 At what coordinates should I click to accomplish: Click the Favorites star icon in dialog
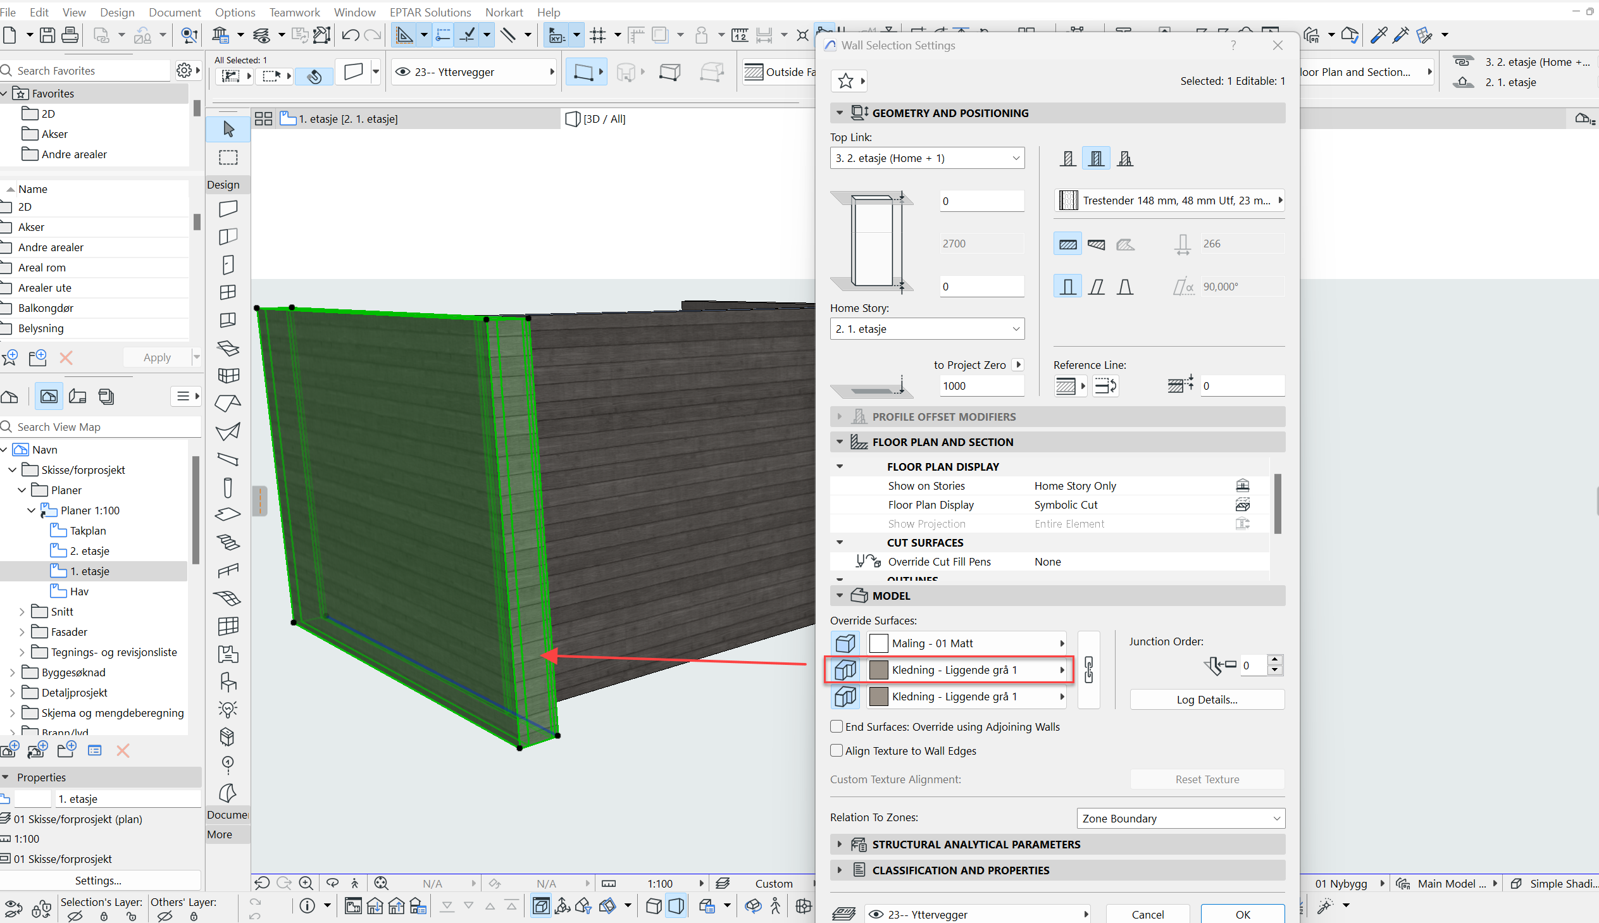pos(845,81)
